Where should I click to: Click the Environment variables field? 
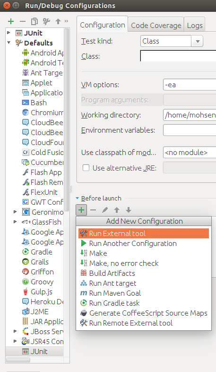(x=190, y=130)
